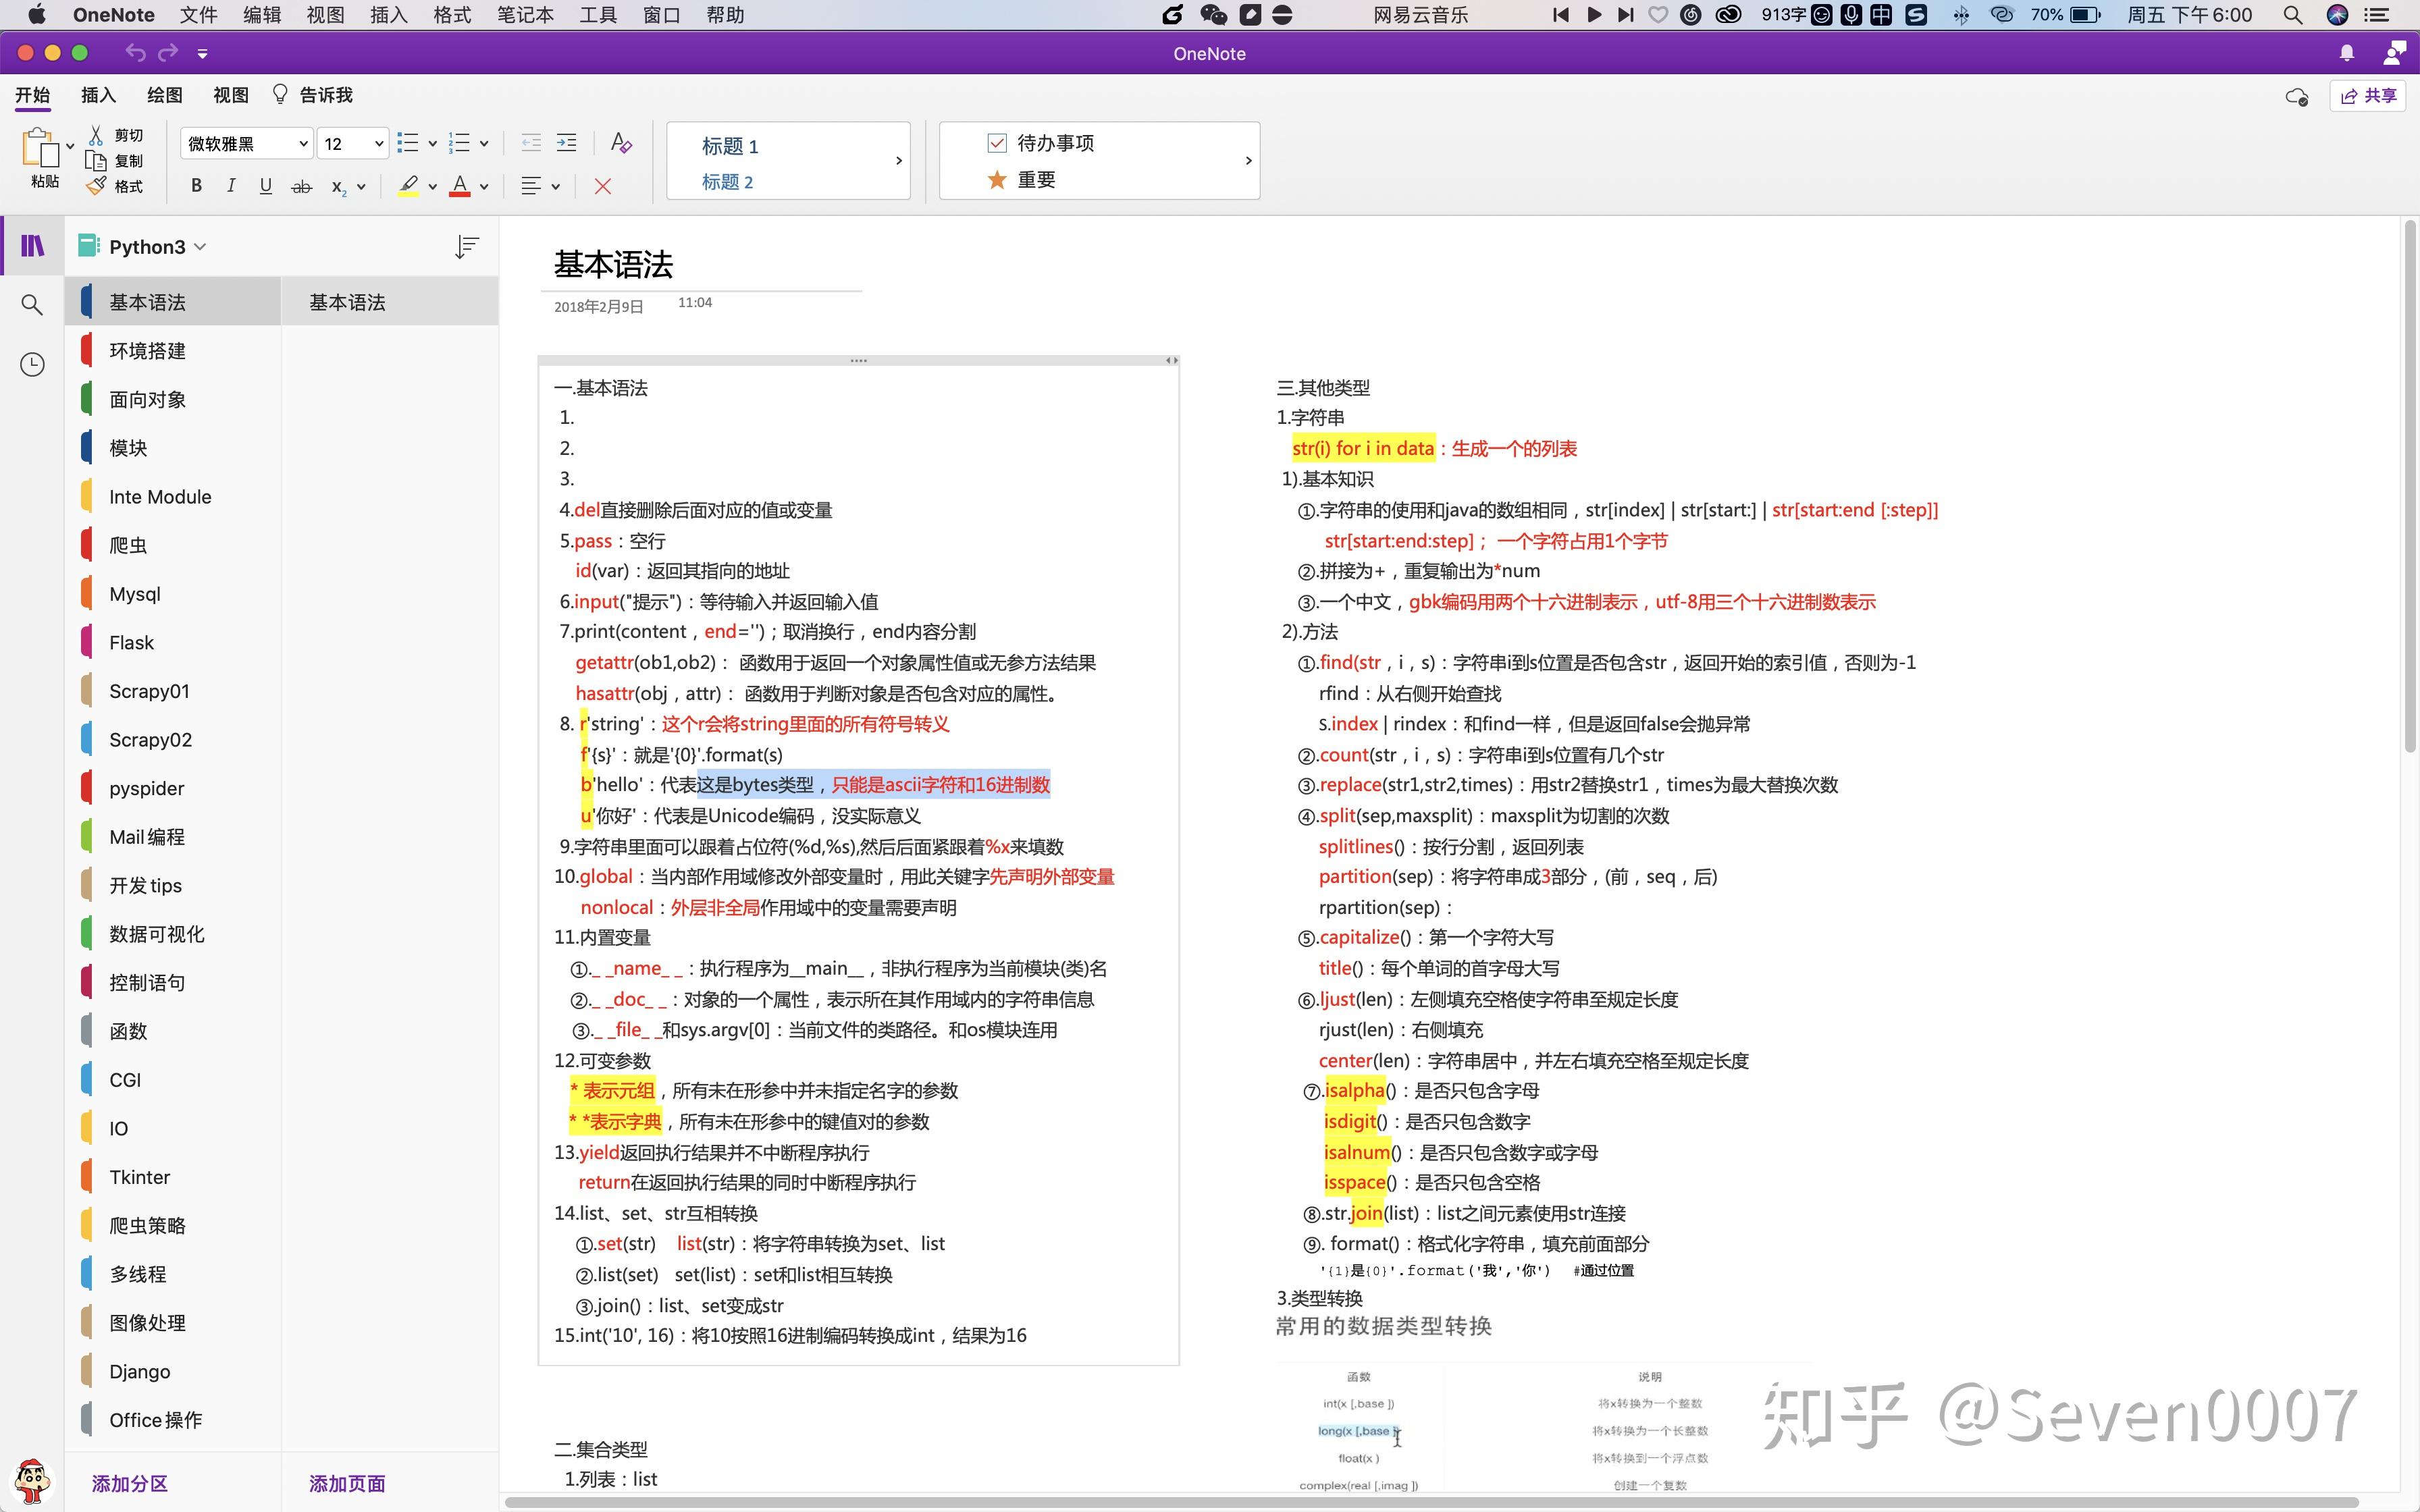This screenshot has width=2420, height=1512.
Task: Click the 共享 share button
Action: click(x=2368, y=96)
